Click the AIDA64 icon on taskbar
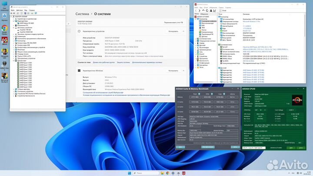Viewport: 313px width, 176px height. 183,173
